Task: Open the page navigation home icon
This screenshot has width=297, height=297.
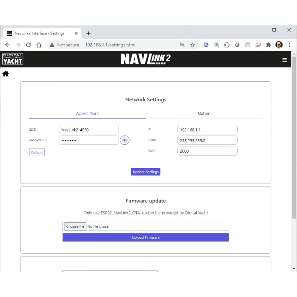Action: (x=6, y=74)
